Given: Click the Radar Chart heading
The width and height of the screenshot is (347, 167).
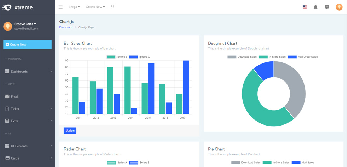Looking at the screenshot, I should click(x=75, y=149).
